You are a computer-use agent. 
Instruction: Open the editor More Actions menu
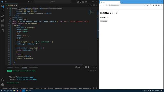pos(97,5)
